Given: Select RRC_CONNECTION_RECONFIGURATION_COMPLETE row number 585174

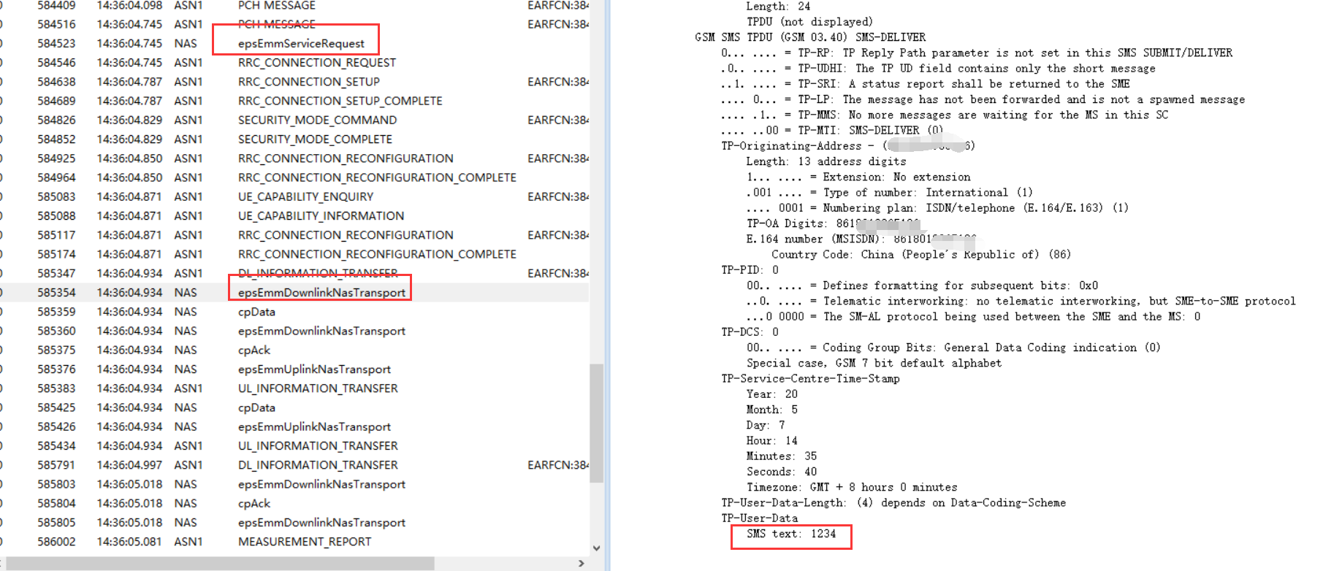Looking at the screenshot, I should (x=294, y=254).
